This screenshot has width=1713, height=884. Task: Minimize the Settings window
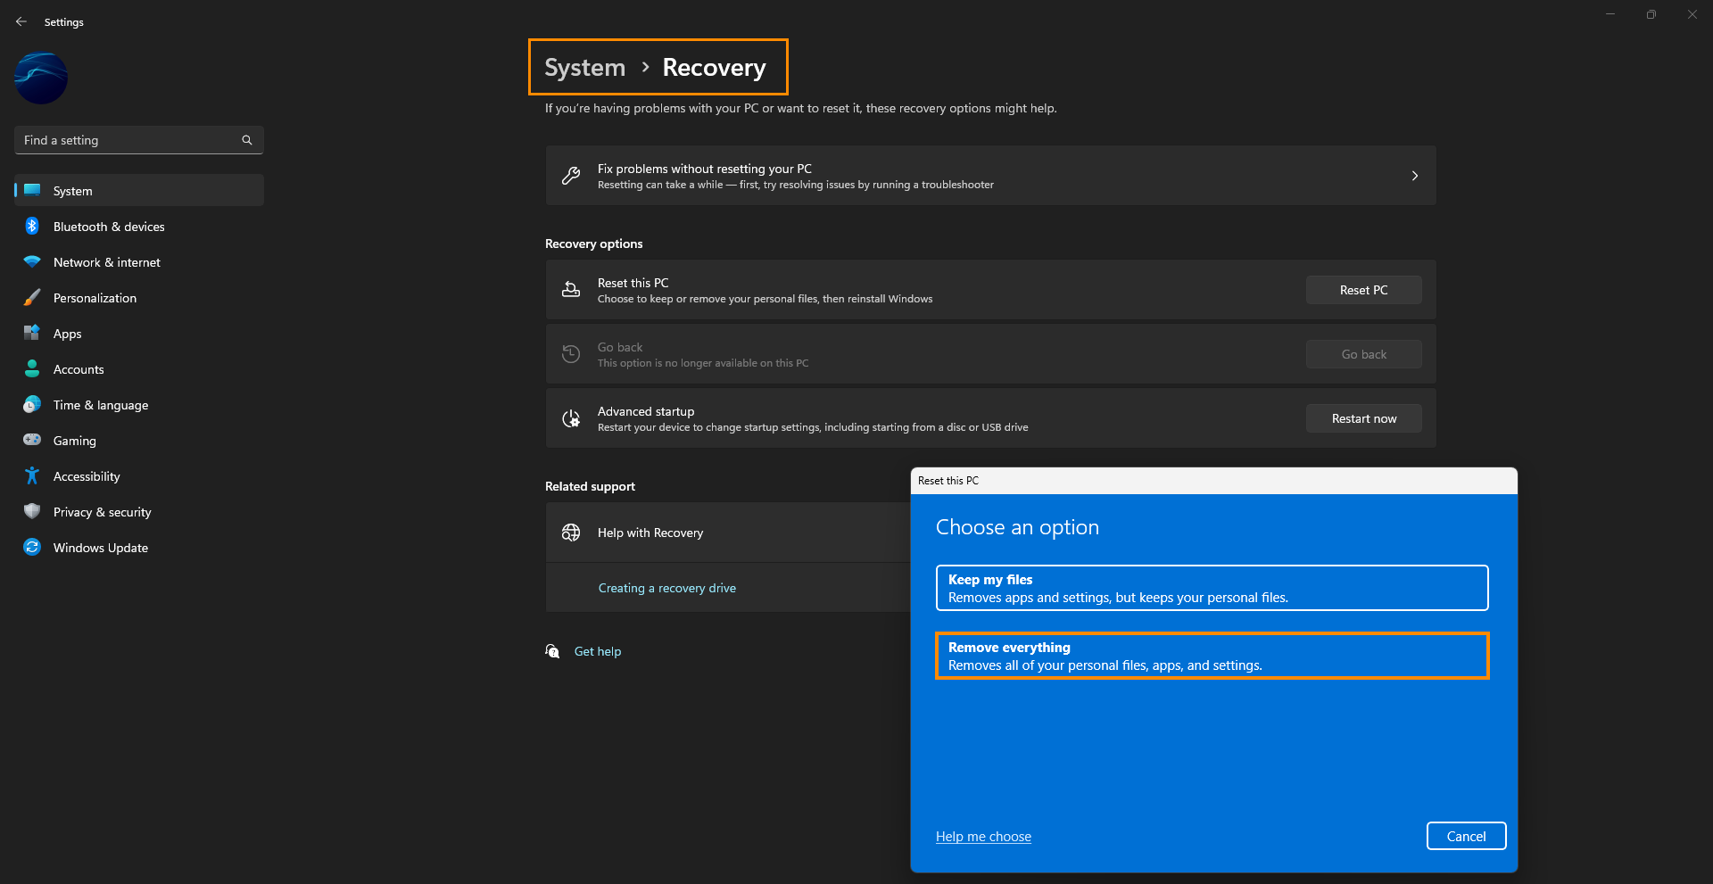coord(1610,14)
